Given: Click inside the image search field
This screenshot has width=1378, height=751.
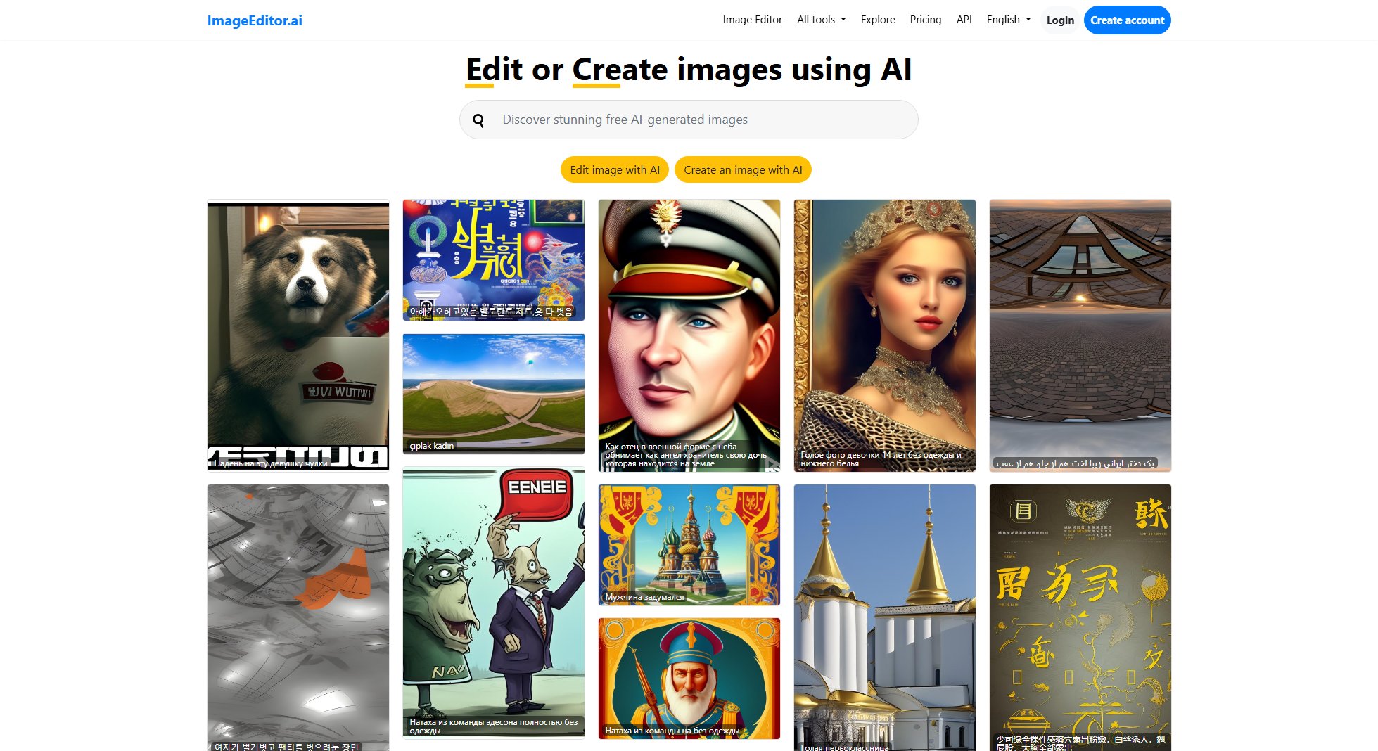Looking at the screenshot, I should click(x=688, y=120).
